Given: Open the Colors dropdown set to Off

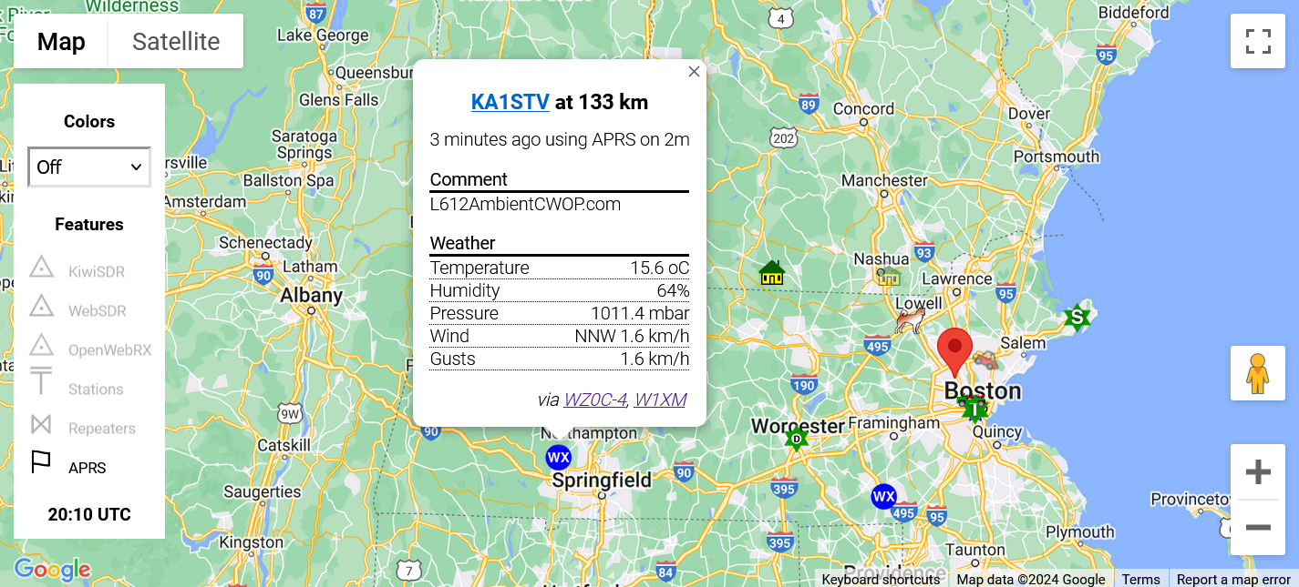Looking at the screenshot, I should (89, 167).
